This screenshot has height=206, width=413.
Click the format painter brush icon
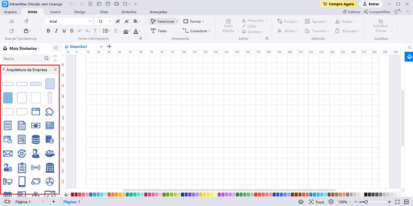coord(26,21)
